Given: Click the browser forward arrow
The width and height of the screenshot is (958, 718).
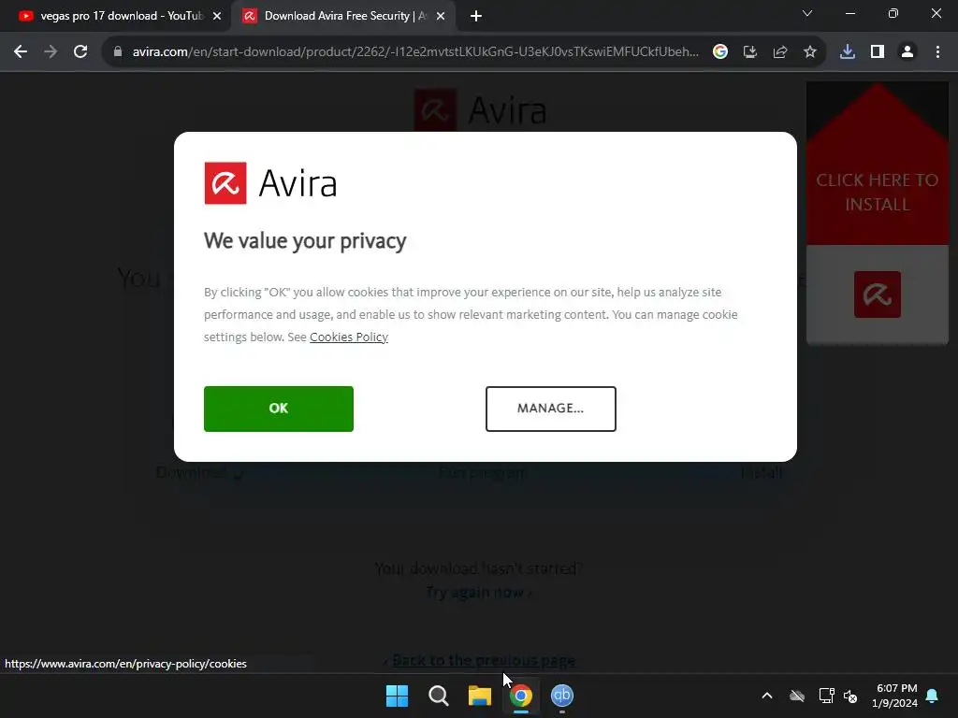Looking at the screenshot, I should tap(51, 52).
